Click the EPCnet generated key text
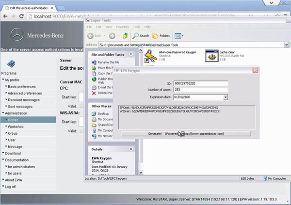 click(169, 108)
